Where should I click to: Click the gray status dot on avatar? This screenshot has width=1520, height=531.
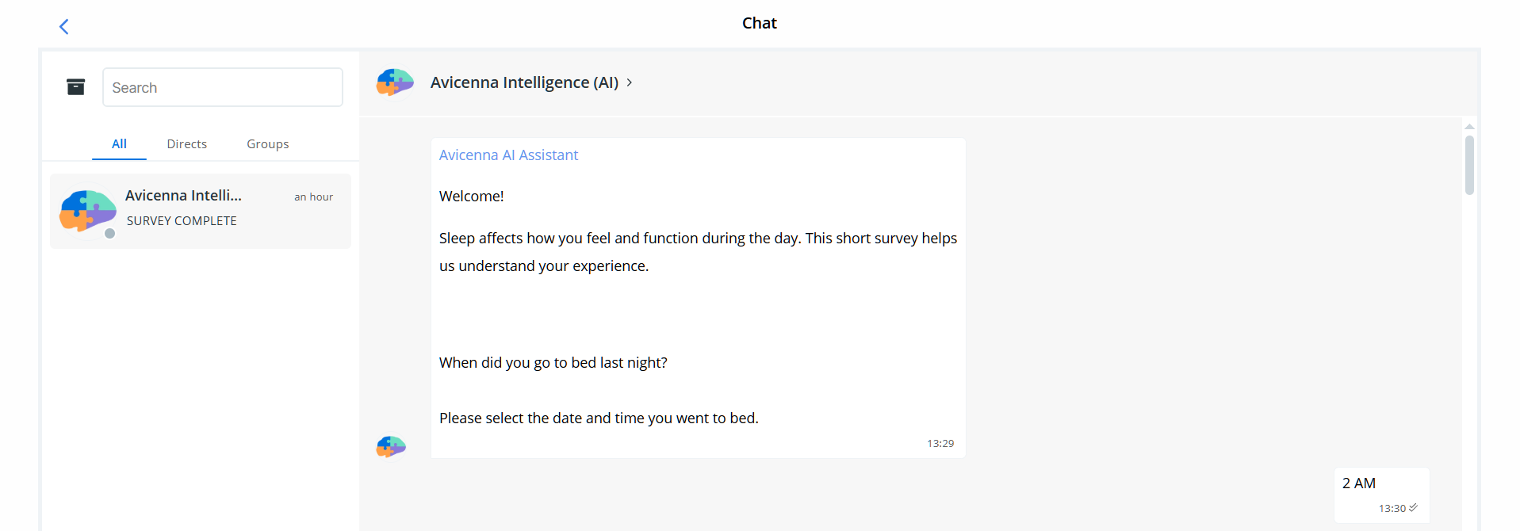(110, 233)
